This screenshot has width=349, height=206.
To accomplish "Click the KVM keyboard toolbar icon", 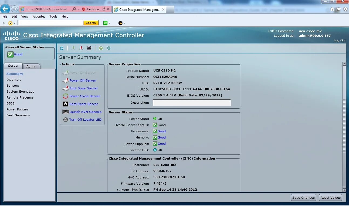I will click(89, 48).
